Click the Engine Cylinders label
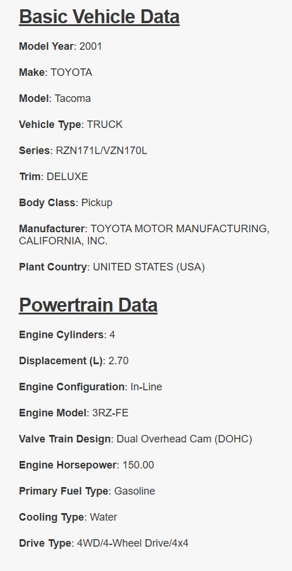 coord(61,335)
